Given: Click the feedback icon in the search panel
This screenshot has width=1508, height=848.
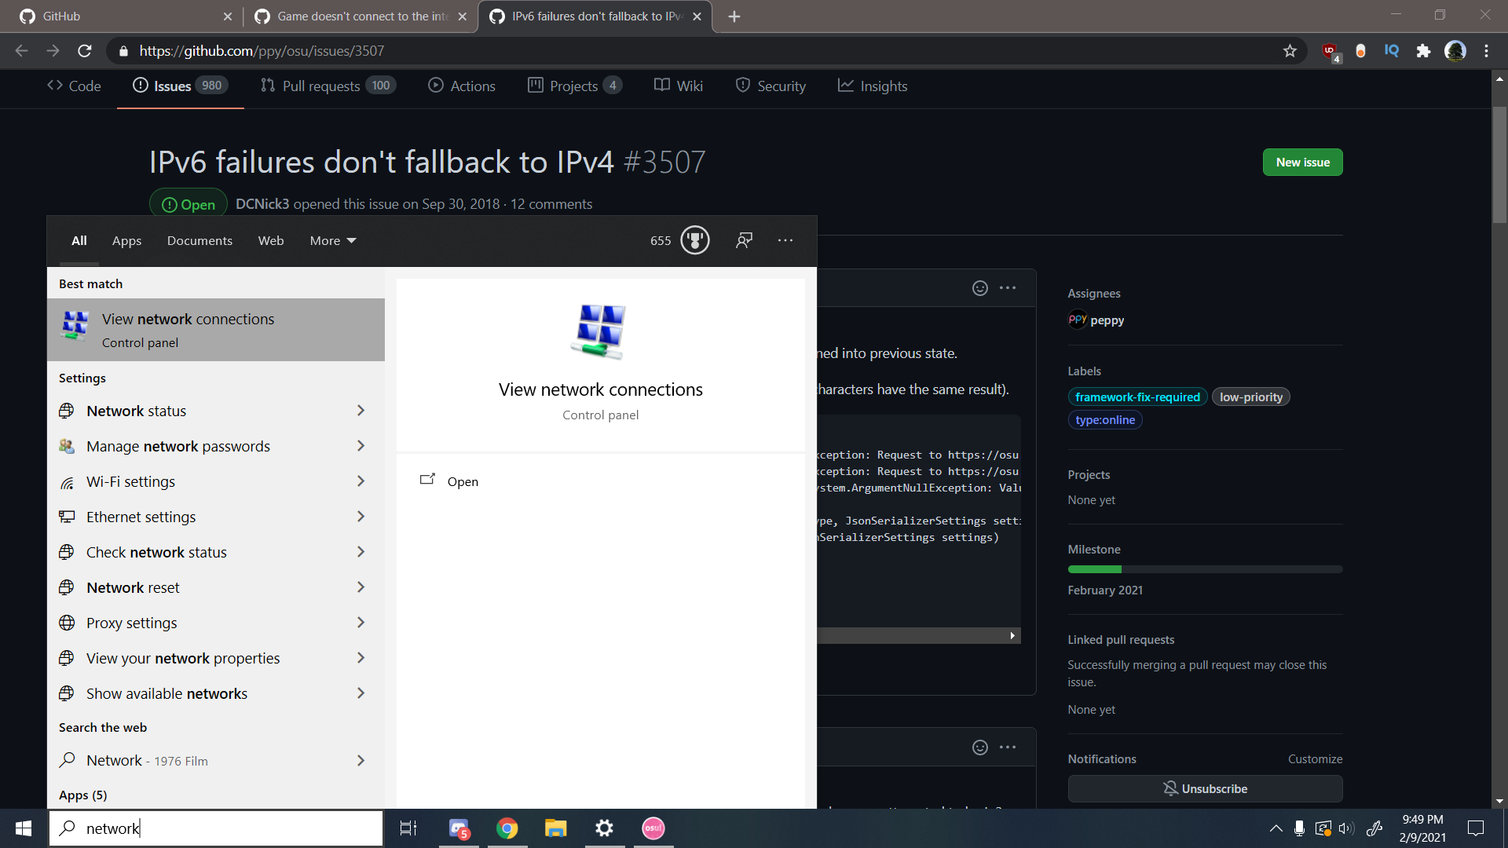Looking at the screenshot, I should pyautogui.click(x=744, y=240).
